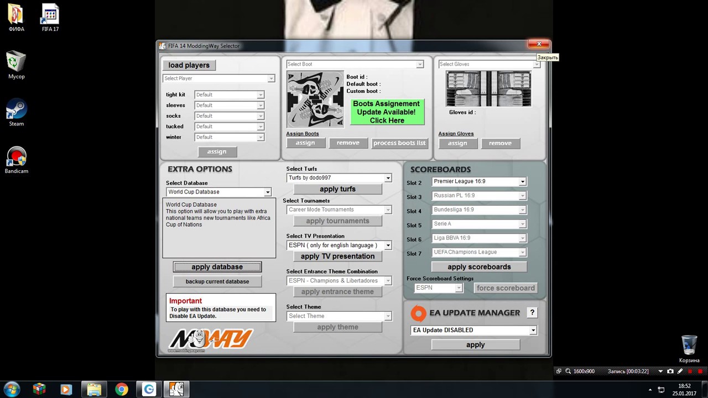This screenshot has width=708, height=398.
Task: Open the EA Update status dropdown
Action: tap(473, 330)
